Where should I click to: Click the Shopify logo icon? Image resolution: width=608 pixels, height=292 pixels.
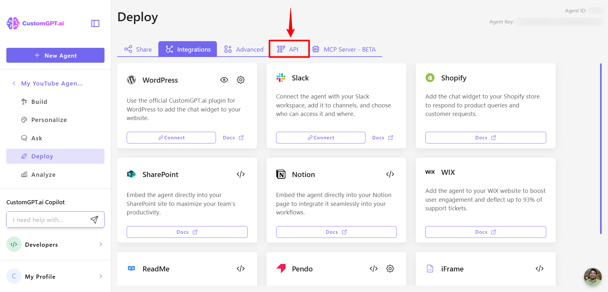[x=430, y=78]
